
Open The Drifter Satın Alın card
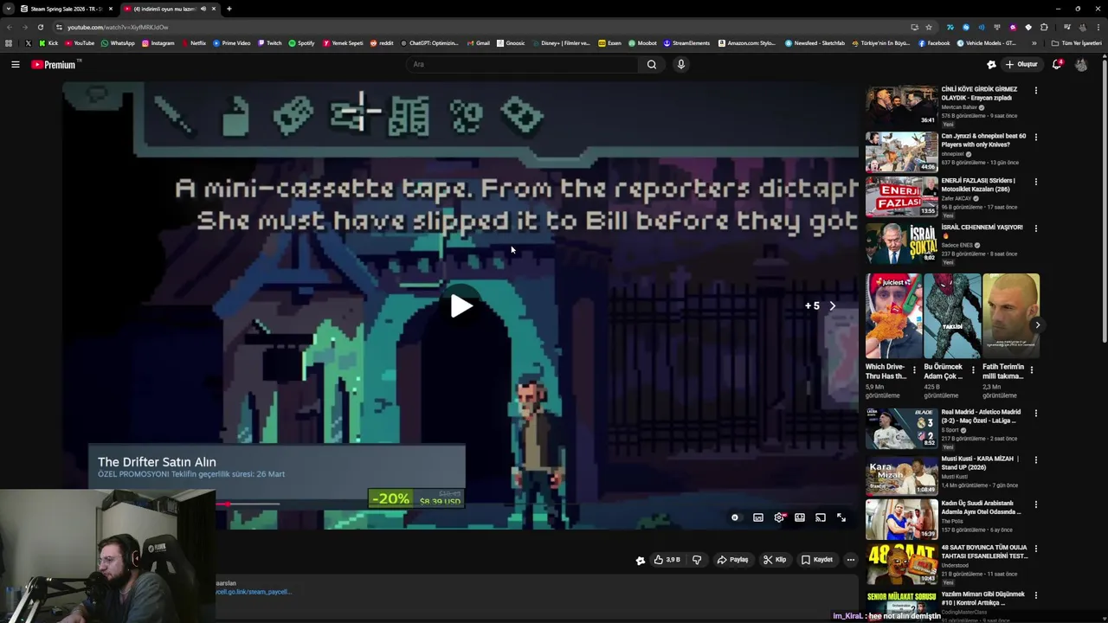point(276,475)
